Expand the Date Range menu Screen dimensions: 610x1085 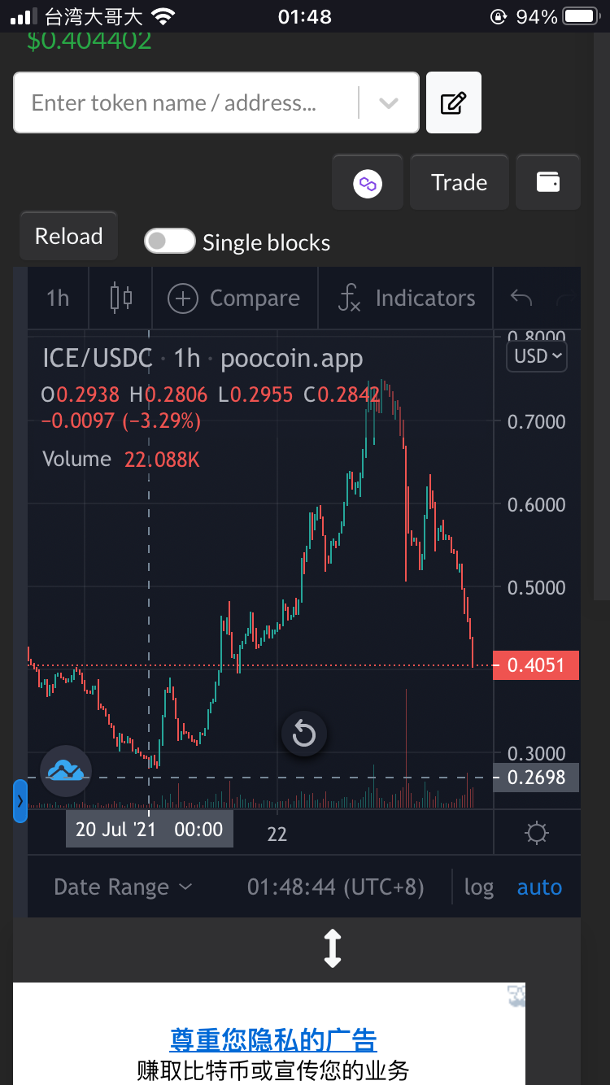click(123, 887)
